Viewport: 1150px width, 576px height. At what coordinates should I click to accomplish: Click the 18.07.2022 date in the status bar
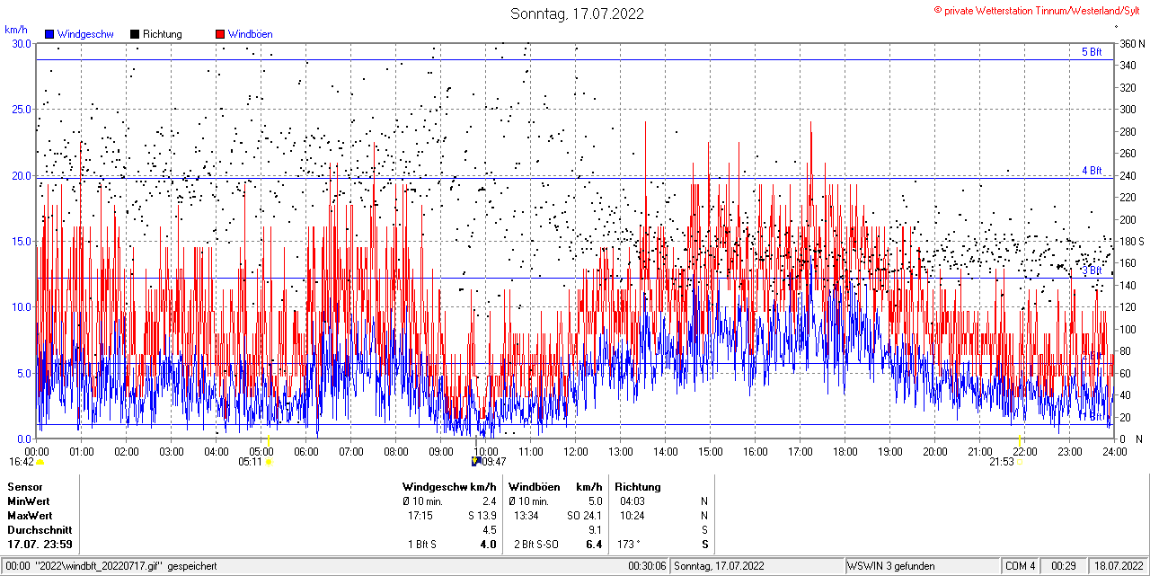point(1118,566)
